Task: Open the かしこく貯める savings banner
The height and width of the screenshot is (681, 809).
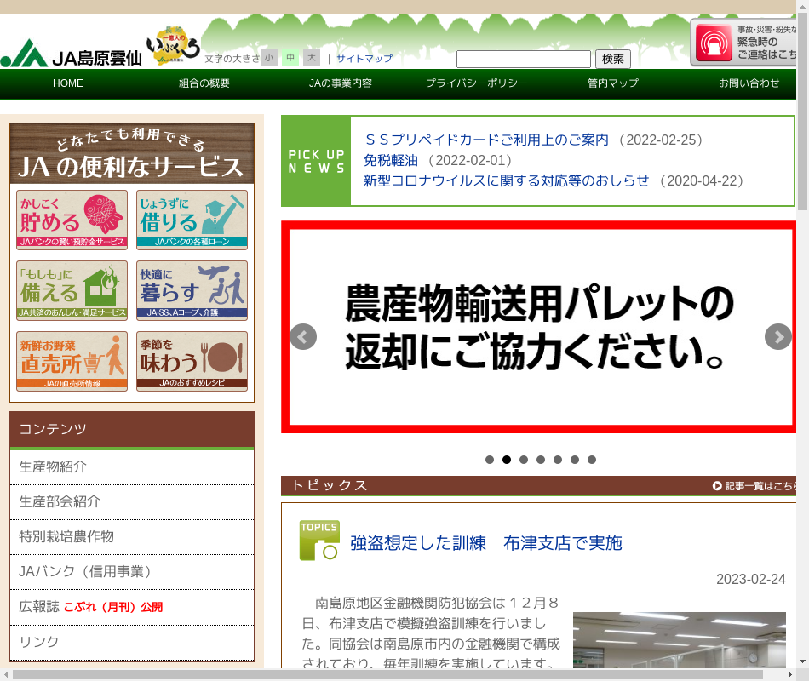Action: pyautogui.click(x=72, y=219)
